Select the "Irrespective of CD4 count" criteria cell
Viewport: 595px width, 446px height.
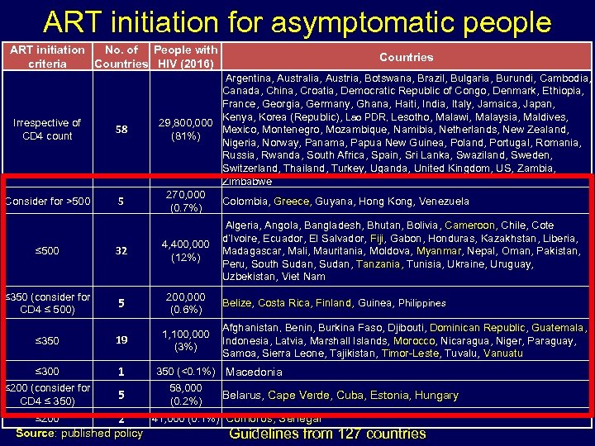47,130
